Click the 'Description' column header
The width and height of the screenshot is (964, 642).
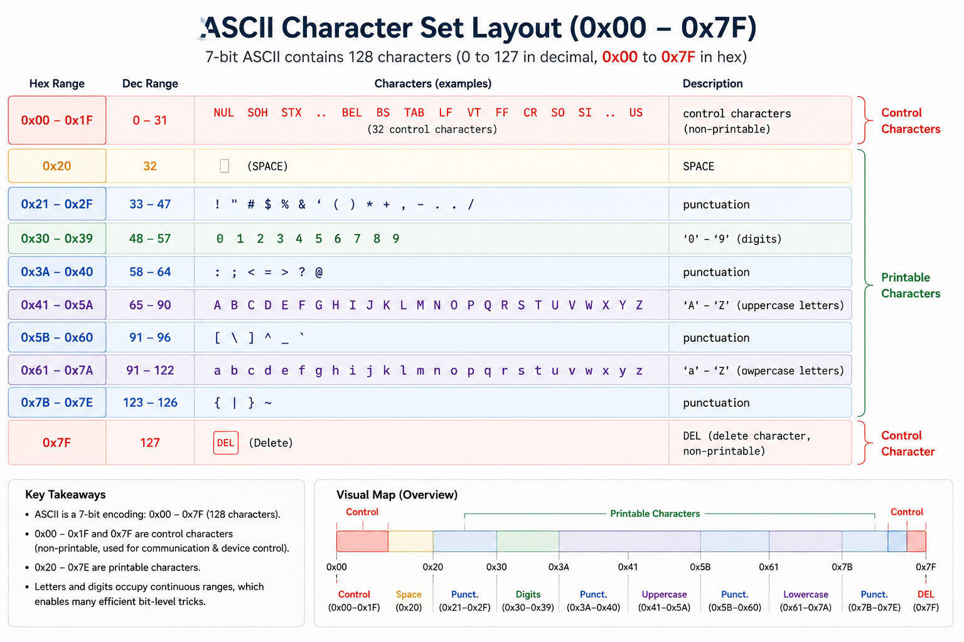[x=712, y=83]
